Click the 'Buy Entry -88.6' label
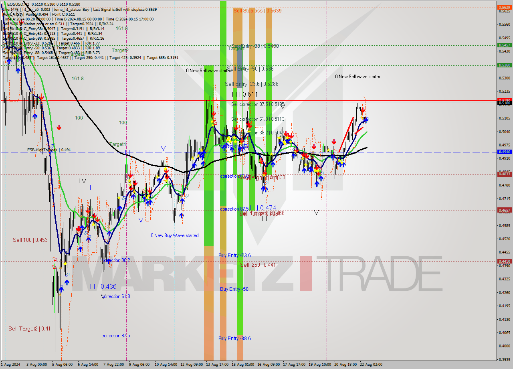 click(x=235, y=339)
